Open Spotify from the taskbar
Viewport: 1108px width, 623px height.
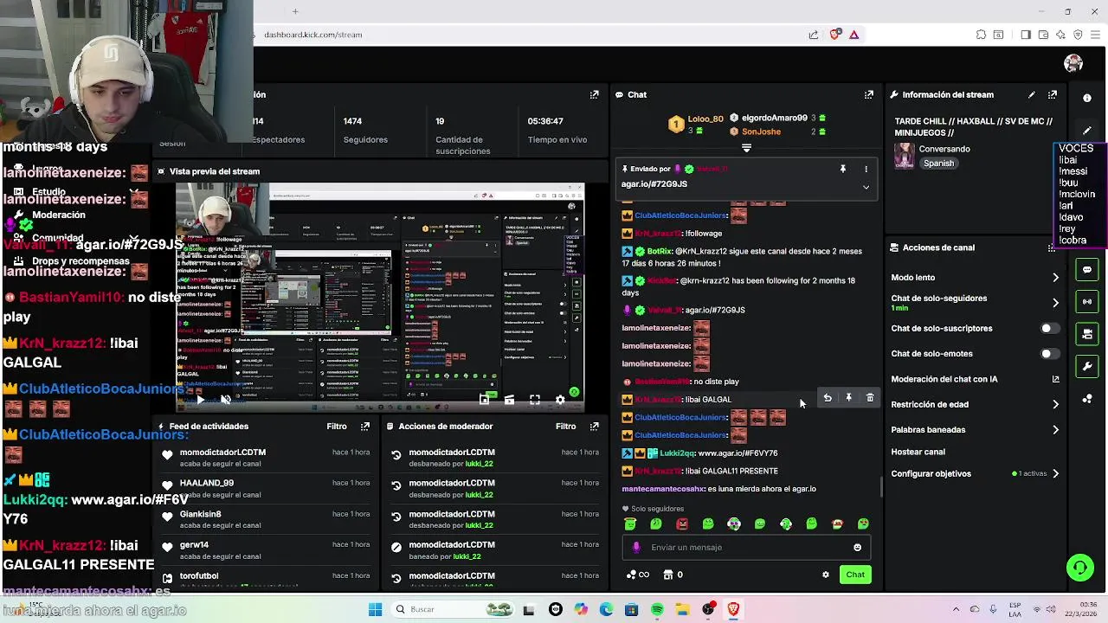point(657,609)
